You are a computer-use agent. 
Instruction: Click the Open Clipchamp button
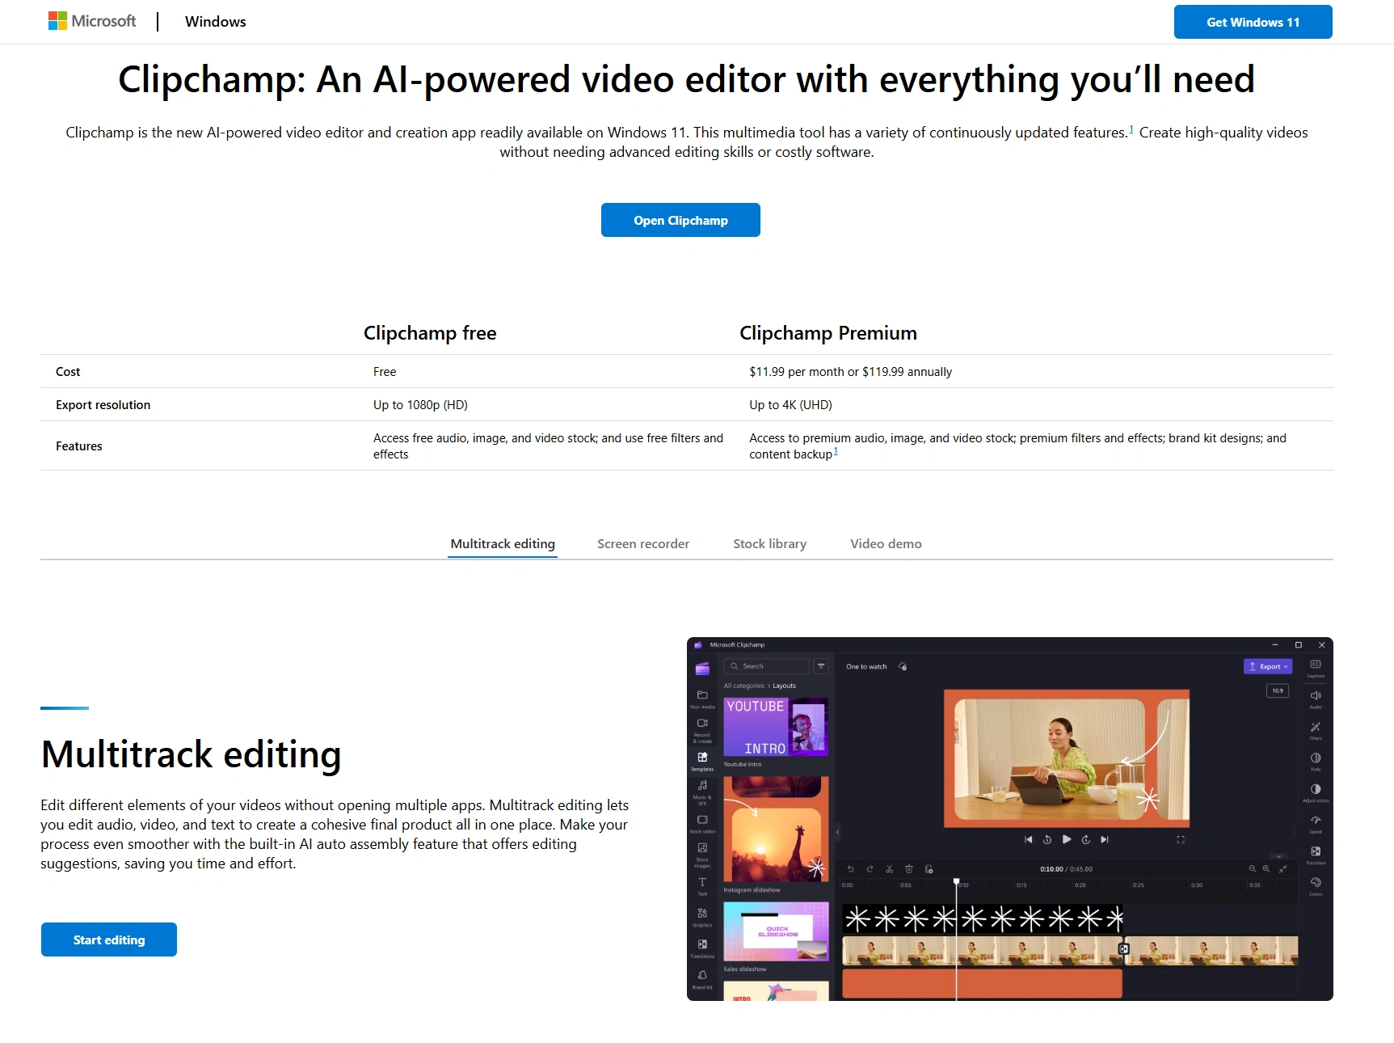680,220
